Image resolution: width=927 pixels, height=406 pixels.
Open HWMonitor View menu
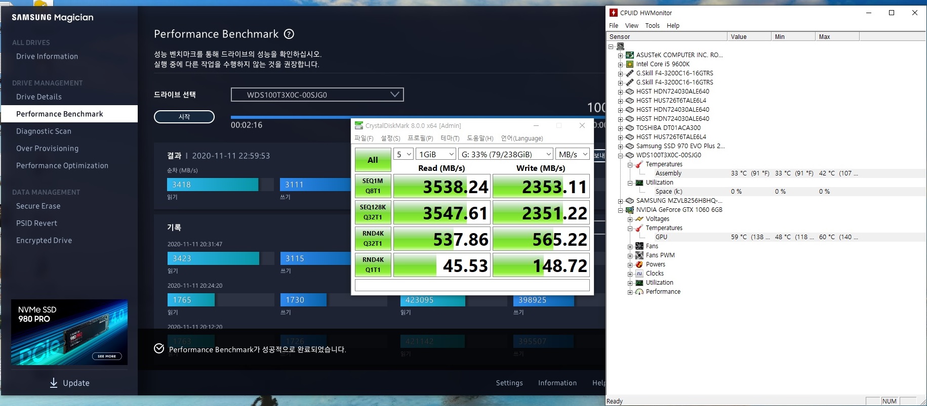click(x=631, y=25)
